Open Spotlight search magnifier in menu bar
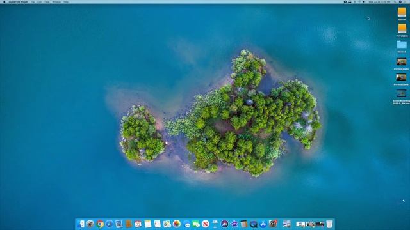 [395, 2]
